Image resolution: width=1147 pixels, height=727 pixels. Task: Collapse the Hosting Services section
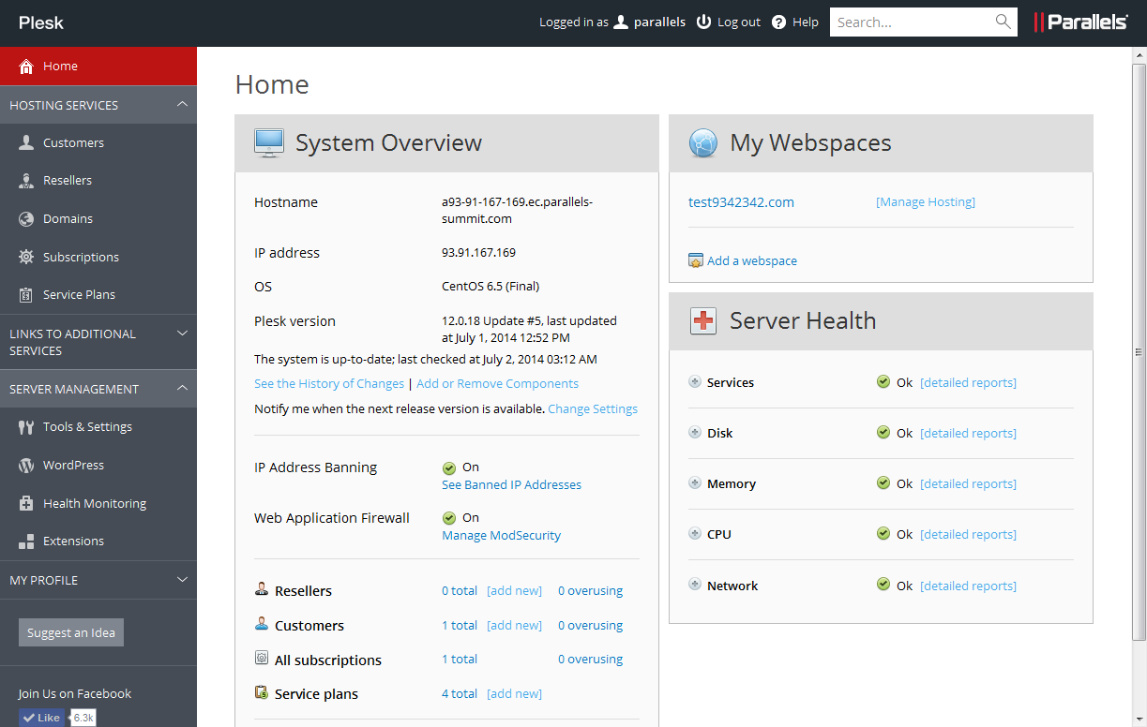(x=182, y=105)
